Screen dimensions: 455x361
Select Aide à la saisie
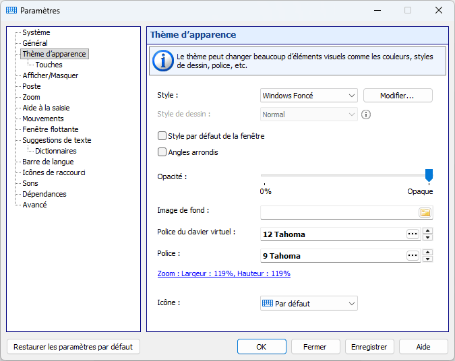pyautogui.click(x=46, y=108)
